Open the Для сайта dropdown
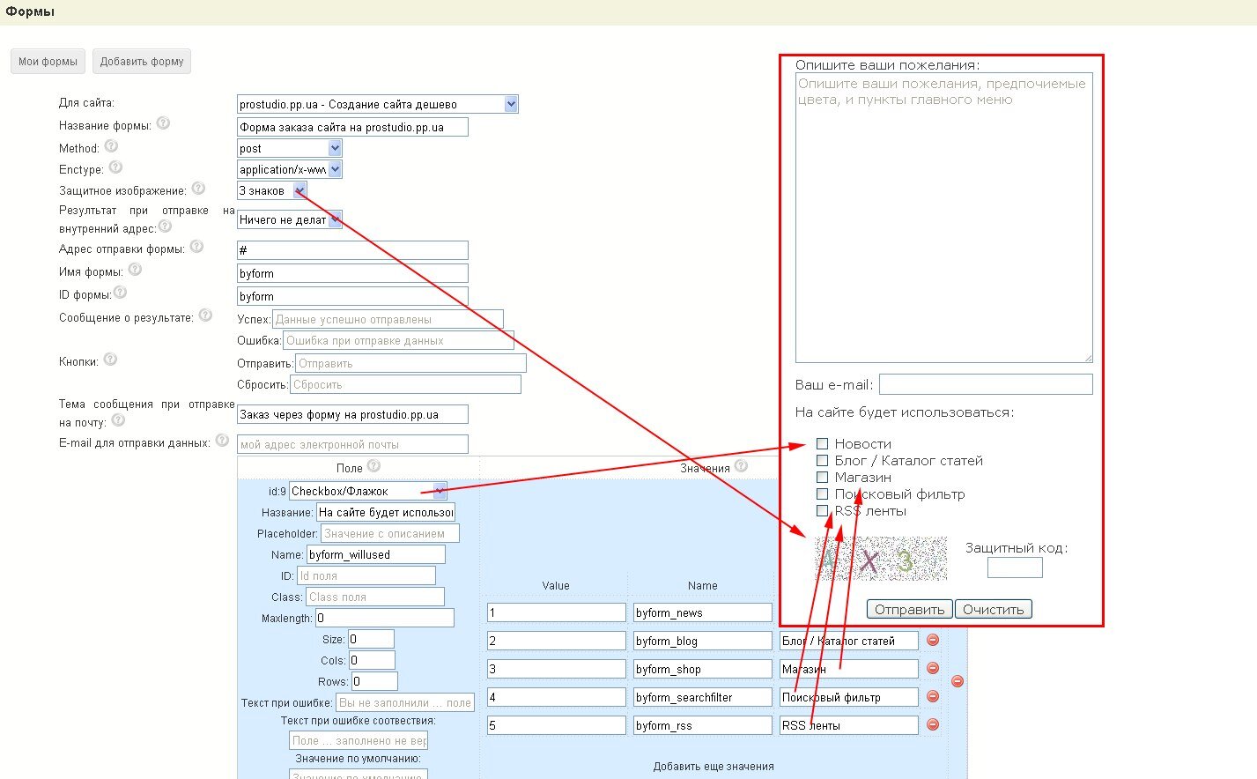 click(x=511, y=104)
